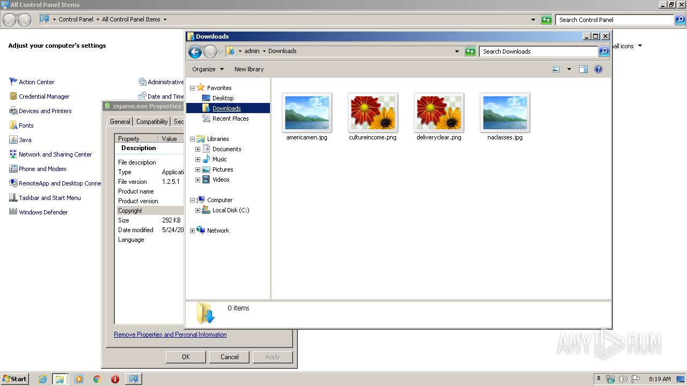Collapse the Libraries tree node
Viewport: 687px width, 386px height.
coord(192,139)
